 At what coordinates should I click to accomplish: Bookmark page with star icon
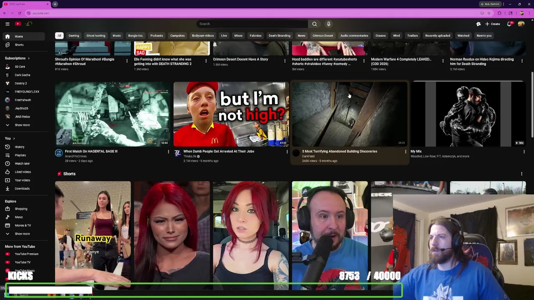tap(489, 13)
